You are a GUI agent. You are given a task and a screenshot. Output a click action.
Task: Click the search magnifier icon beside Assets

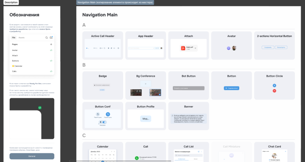(47, 38)
